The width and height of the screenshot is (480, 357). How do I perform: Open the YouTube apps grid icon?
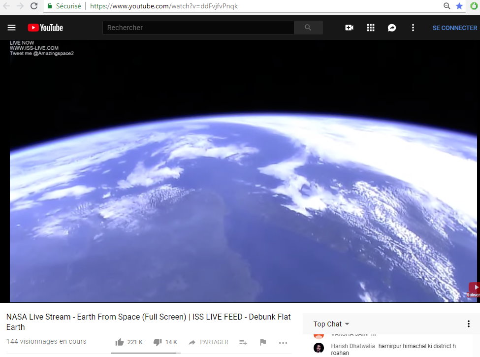[371, 28]
